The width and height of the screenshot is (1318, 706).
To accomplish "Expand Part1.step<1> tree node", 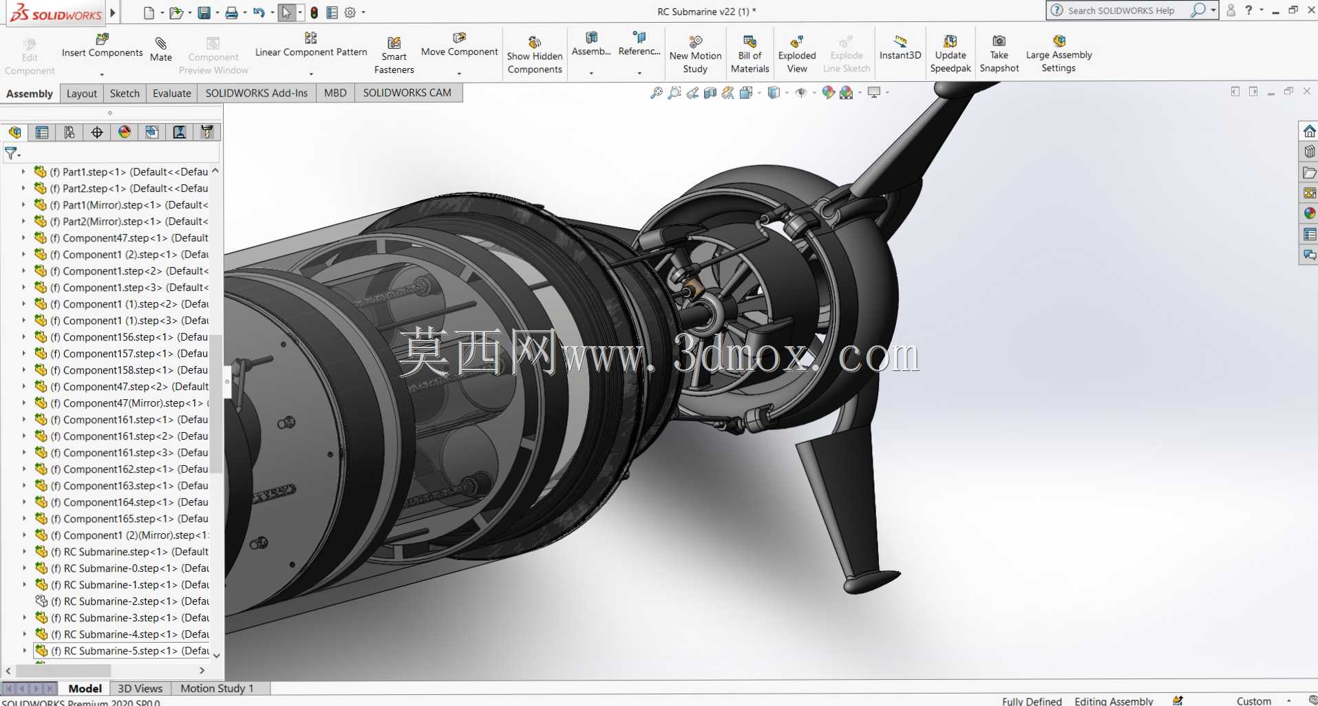I will (23, 172).
